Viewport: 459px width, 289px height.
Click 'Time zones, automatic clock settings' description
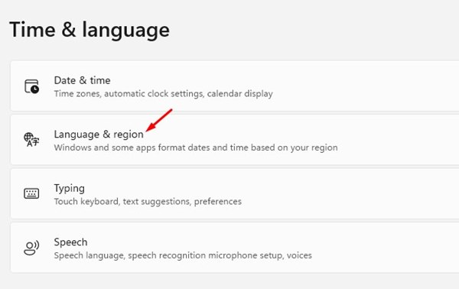pos(129,94)
